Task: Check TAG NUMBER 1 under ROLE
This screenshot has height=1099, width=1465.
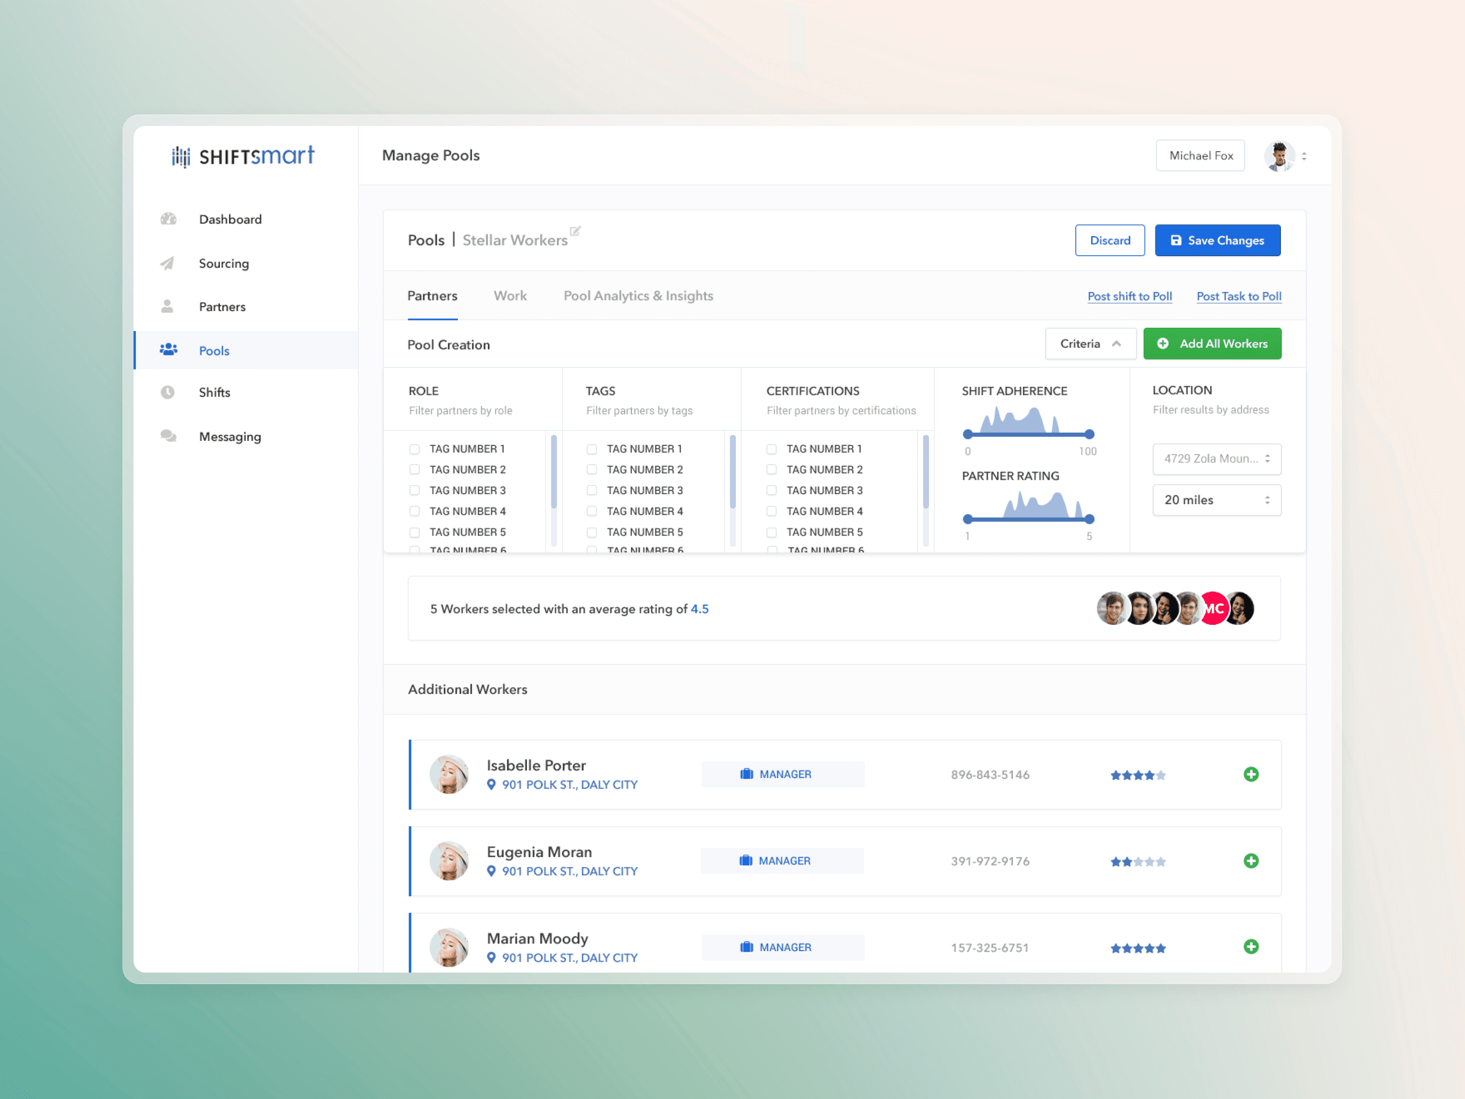Action: (414, 449)
